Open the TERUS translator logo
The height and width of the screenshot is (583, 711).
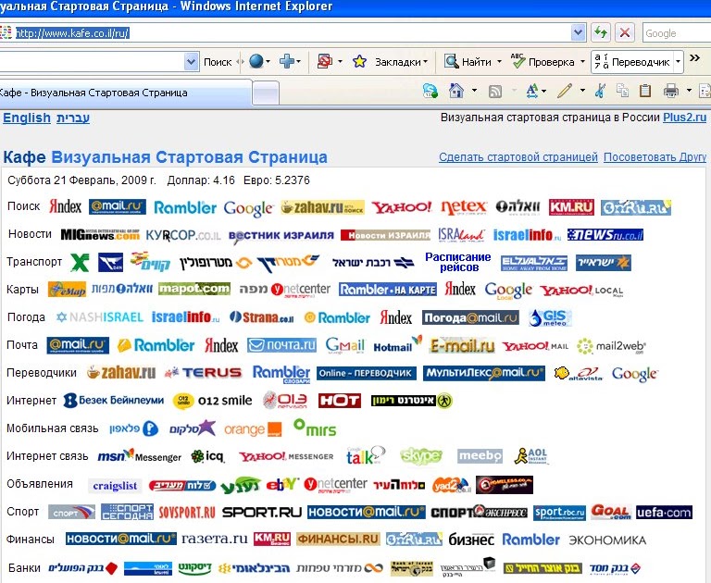tap(203, 373)
